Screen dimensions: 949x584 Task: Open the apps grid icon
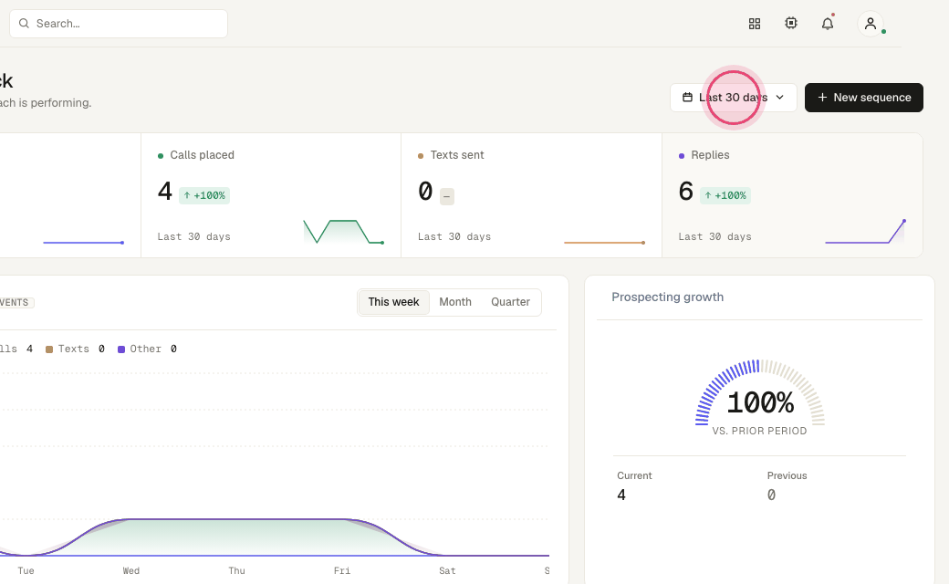tap(754, 24)
